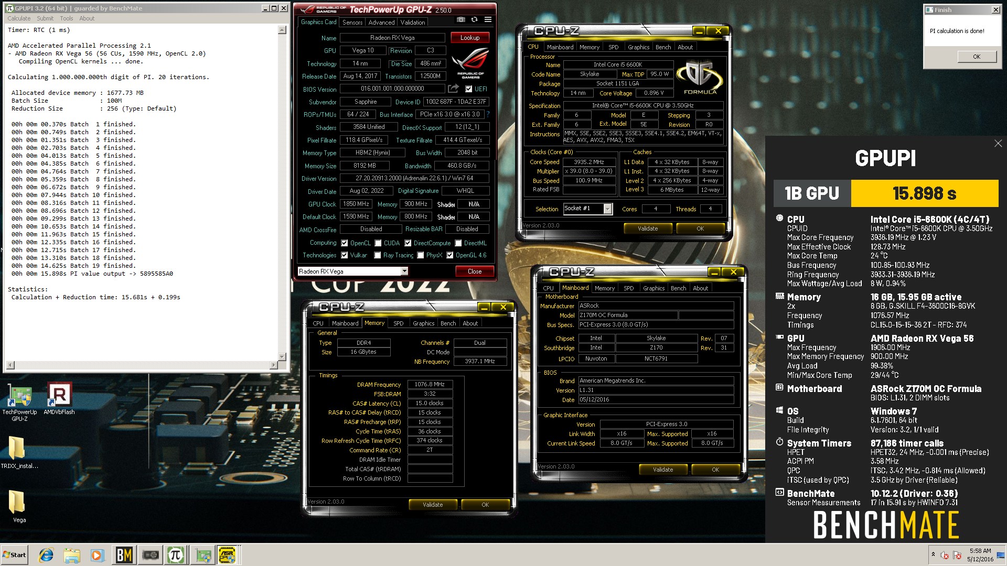Open the Radeon RX Vega GPU selection dropdown

[404, 271]
